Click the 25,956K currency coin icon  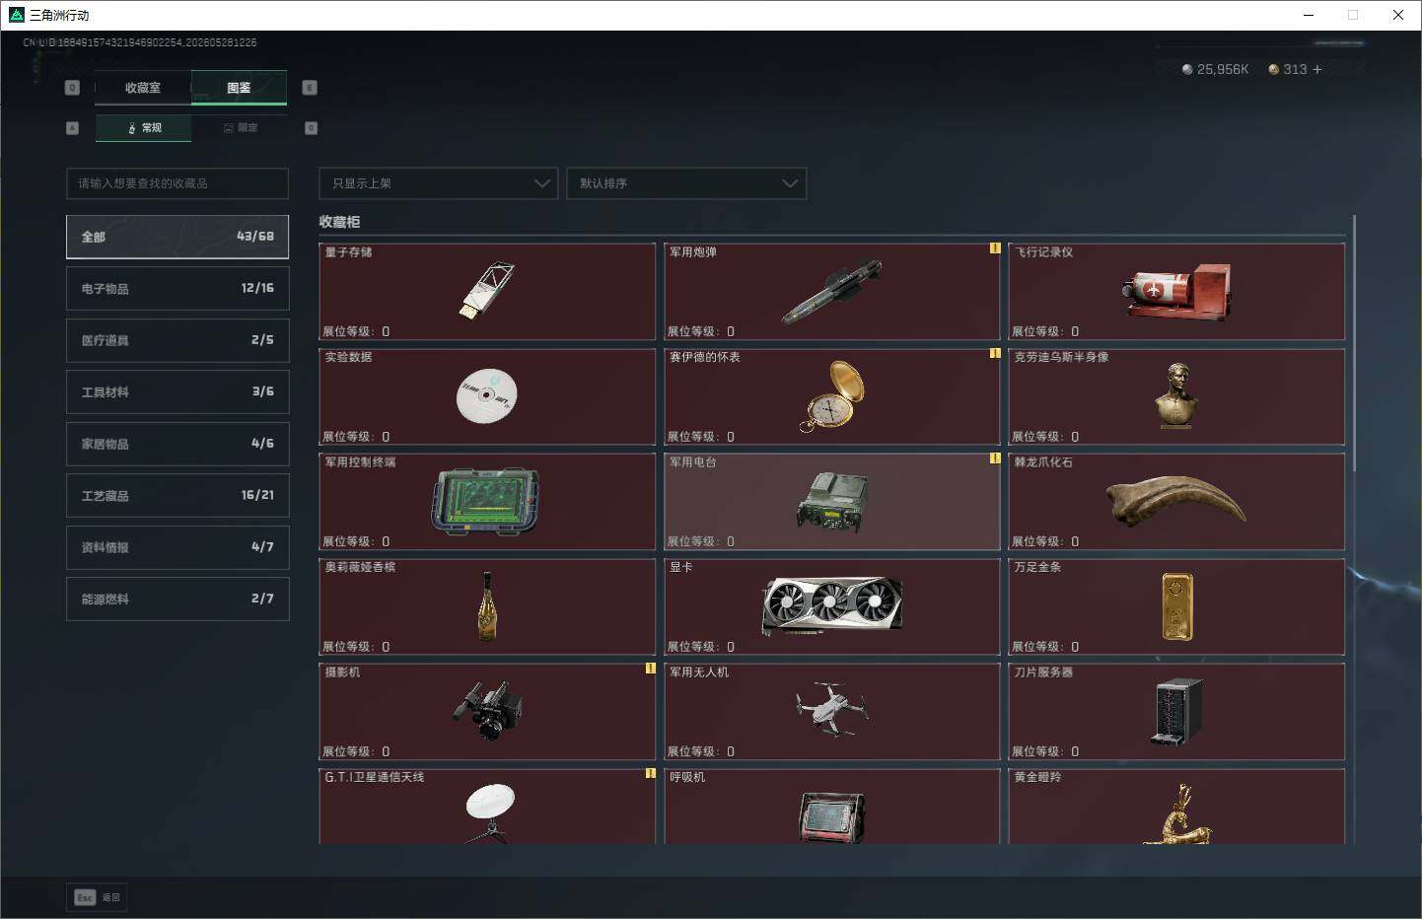(x=1187, y=69)
